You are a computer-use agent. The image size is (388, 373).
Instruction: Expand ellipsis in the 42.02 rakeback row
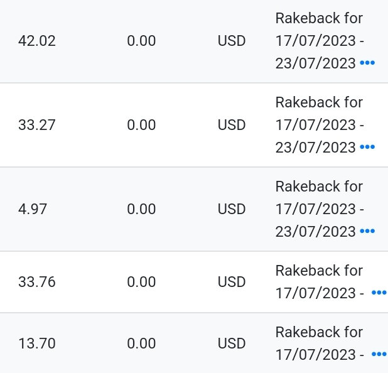point(367,63)
